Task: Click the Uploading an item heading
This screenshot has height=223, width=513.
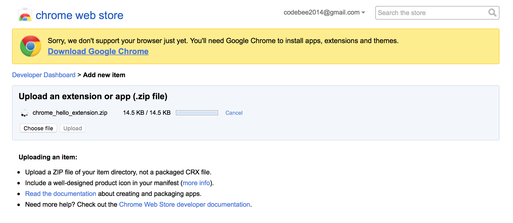Action: (x=48, y=157)
